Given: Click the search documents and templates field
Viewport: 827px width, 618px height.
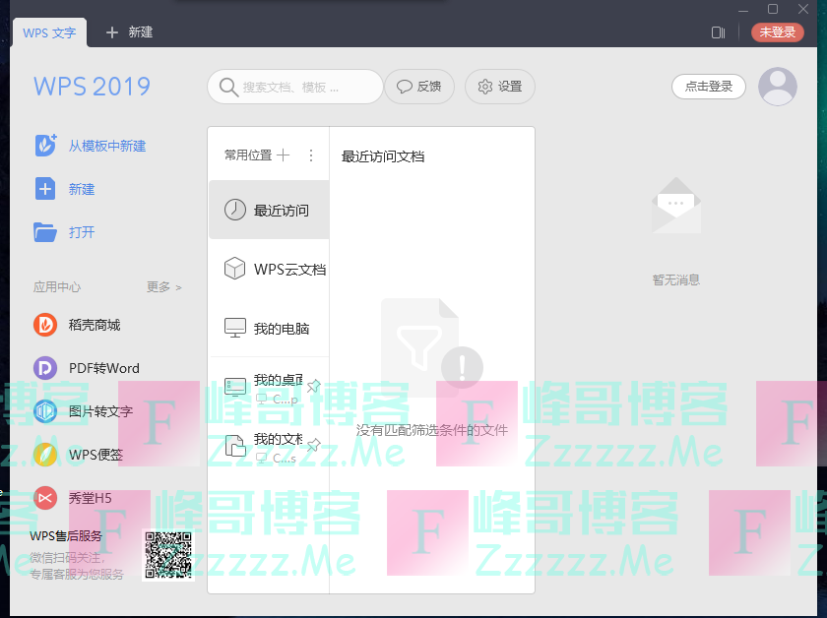Looking at the screenshot, I should pos(295,87).
